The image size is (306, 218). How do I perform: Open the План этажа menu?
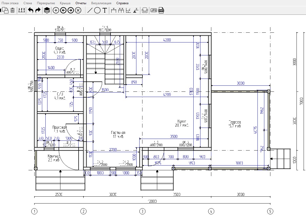click(10, 3)
